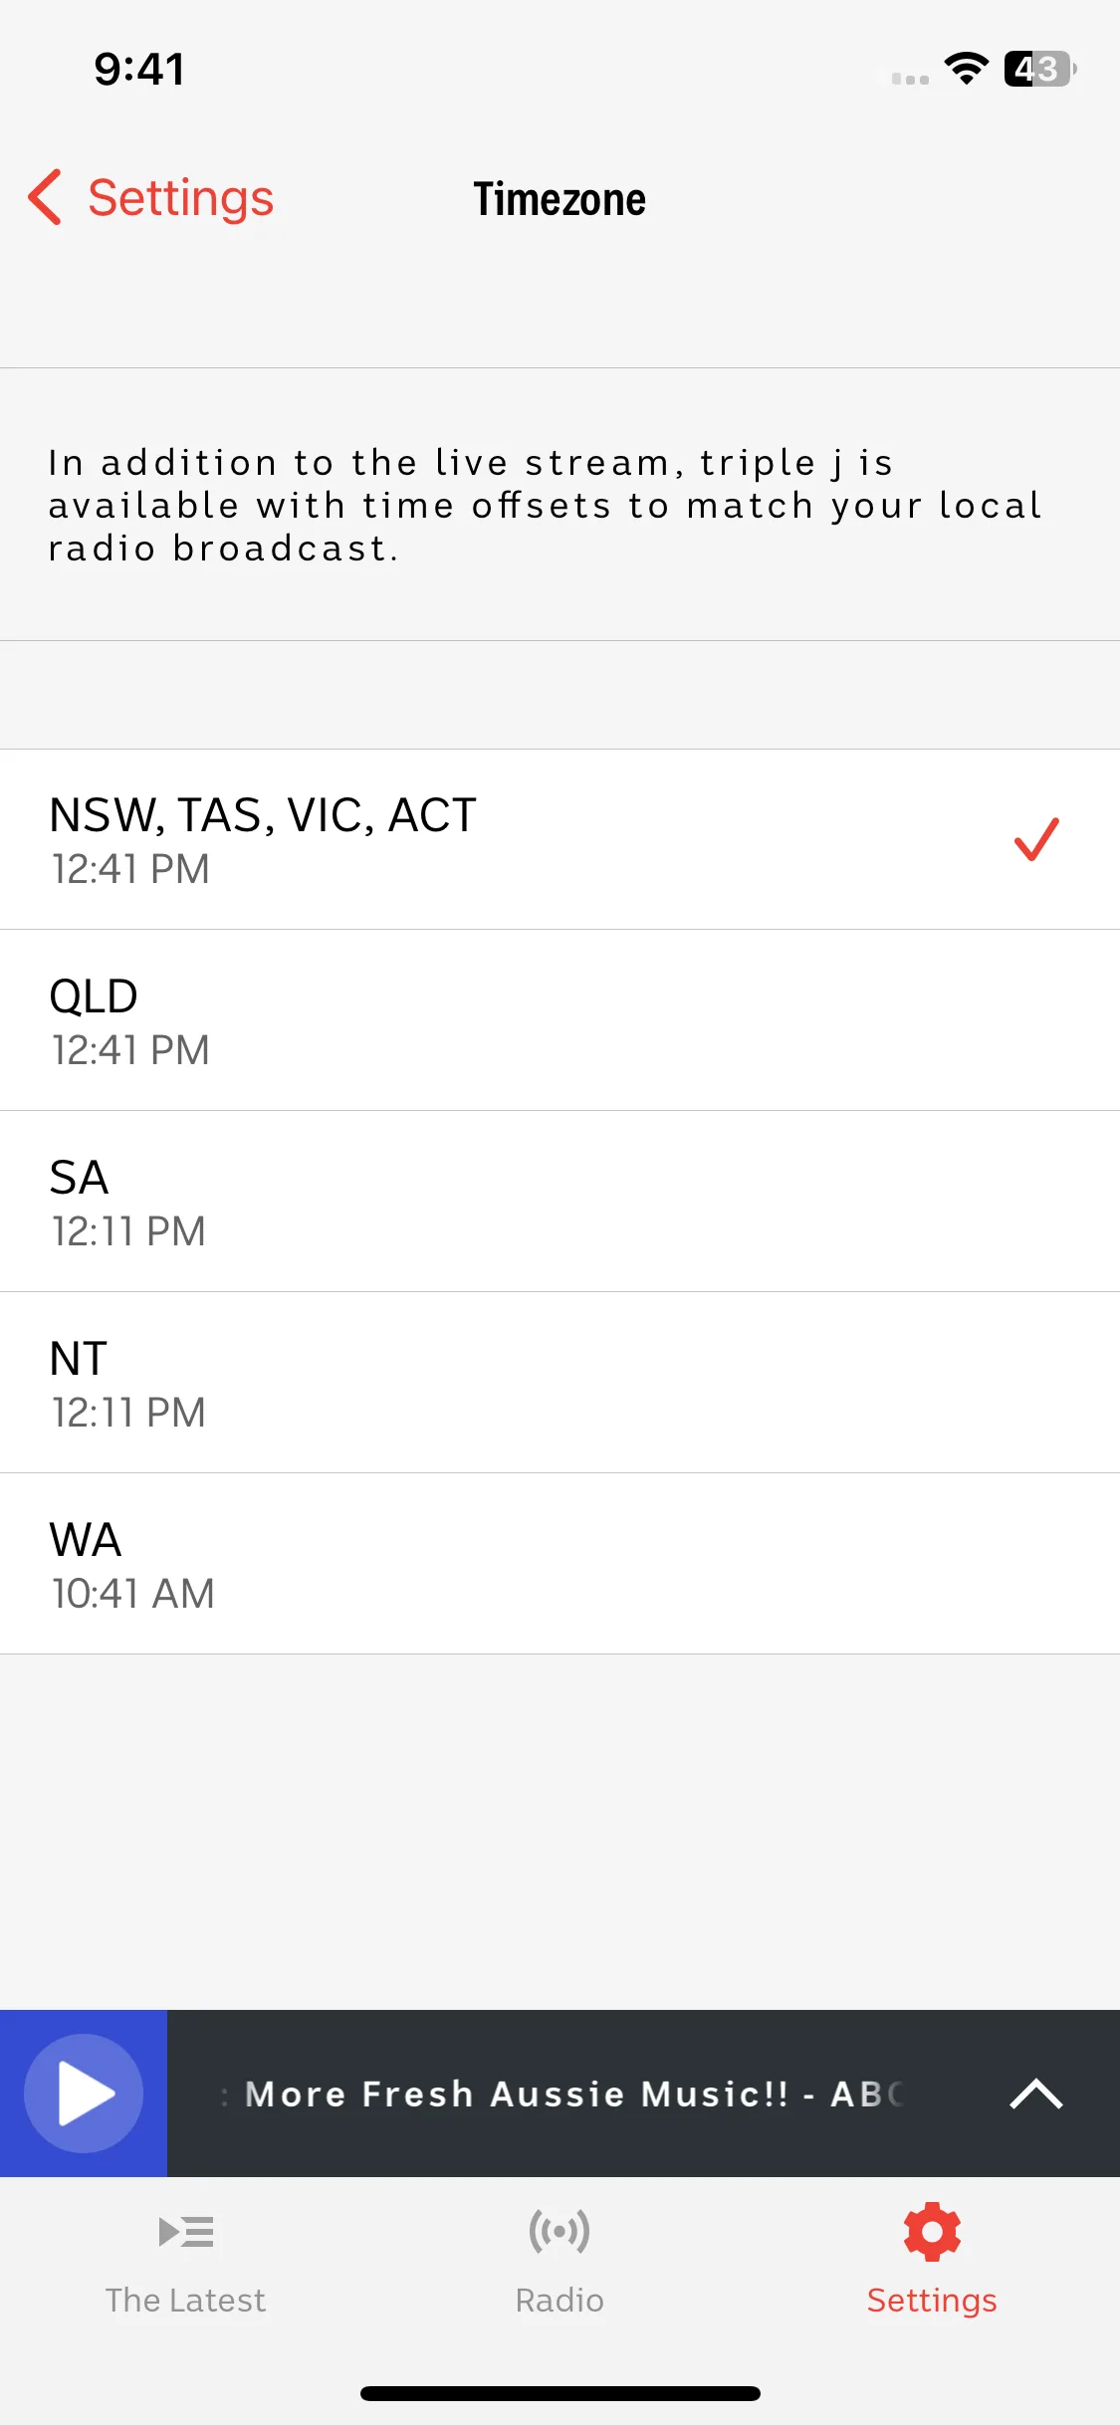Tap the Settings gear icon
The height and width of the screenshot is (2425, 1120).
pos(932,2231)
